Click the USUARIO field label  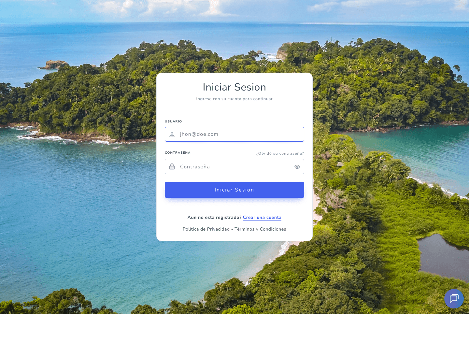173,121
